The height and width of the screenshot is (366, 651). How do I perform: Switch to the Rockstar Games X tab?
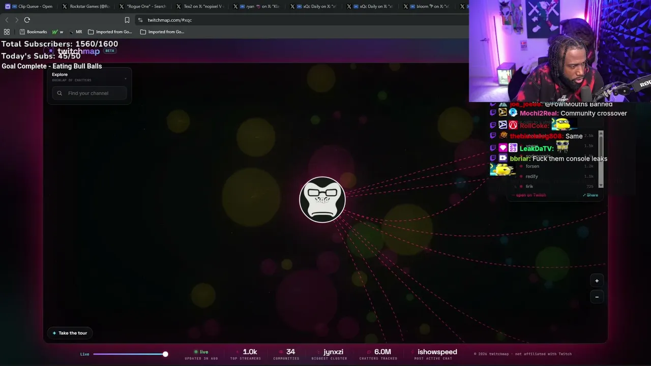tap(87, 7)
